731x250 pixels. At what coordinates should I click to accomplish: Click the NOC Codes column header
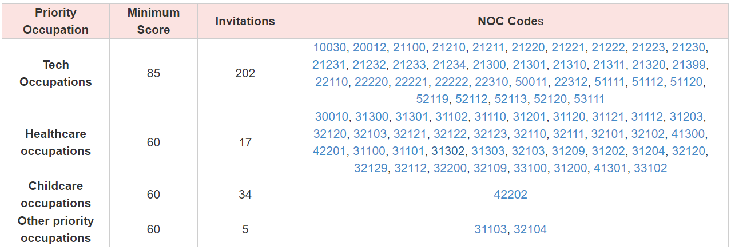(x=511, y=21)
